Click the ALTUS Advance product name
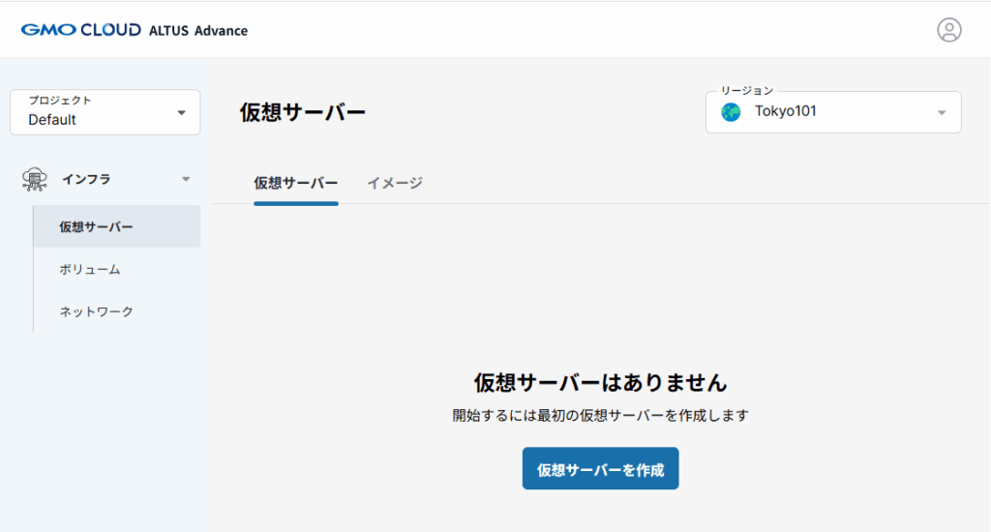 tap(198, 31)
